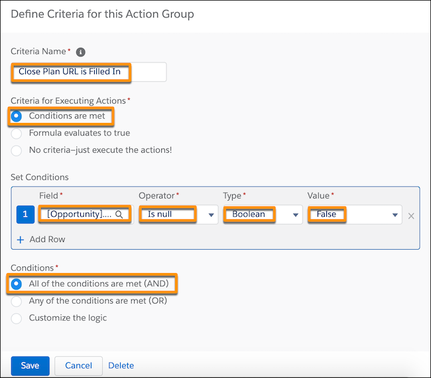Remove condition row 1 with the X icon
This screenshot has width=431, height=378.
(411, 216)
